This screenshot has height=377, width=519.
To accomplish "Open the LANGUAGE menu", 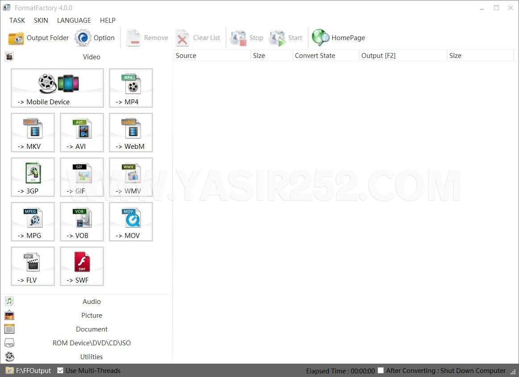I will tap(74, 20).
